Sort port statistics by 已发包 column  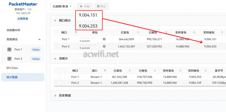pyautogui.click(x=138, y=32)
